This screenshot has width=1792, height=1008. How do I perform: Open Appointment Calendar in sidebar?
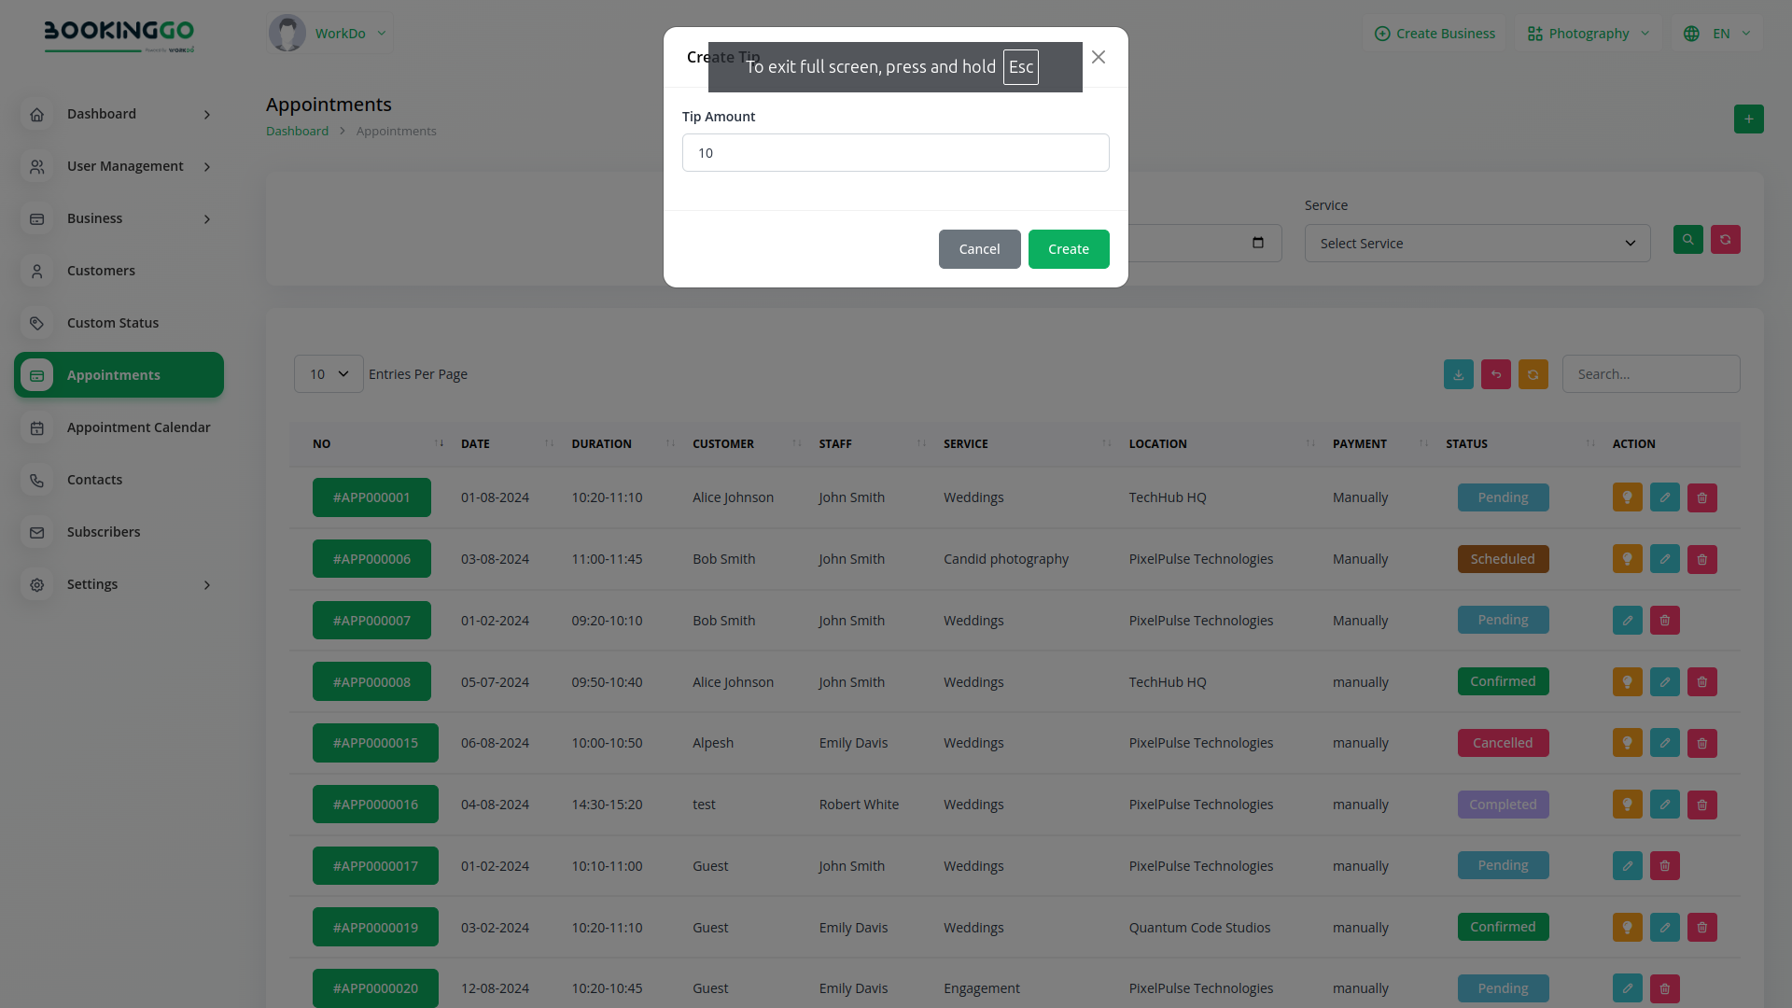coord(138,427)
